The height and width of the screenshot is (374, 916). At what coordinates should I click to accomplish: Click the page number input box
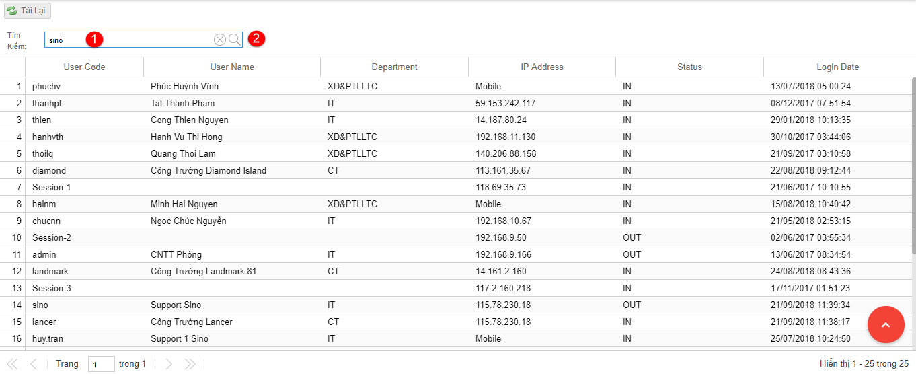(101, 365)
